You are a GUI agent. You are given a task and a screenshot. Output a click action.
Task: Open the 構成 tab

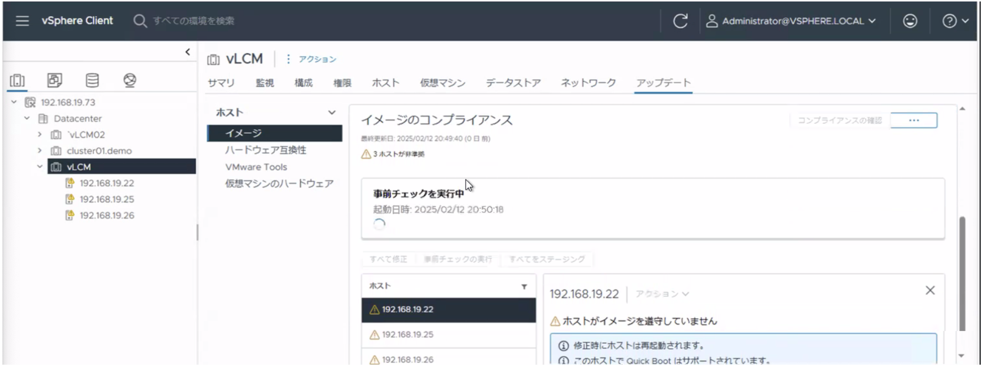[303, 83]
